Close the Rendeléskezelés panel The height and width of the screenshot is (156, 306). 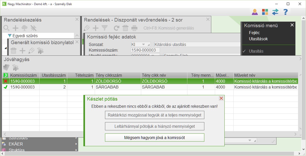(x=77, y=19)
